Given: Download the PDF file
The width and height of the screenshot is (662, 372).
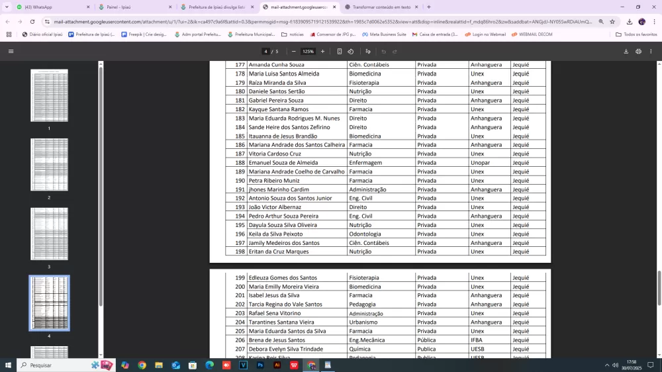Looking at the screenshot, I should 626,51.
